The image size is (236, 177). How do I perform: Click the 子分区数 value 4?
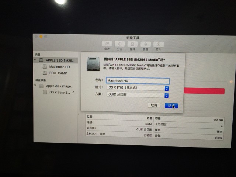[x=222, y=126]
